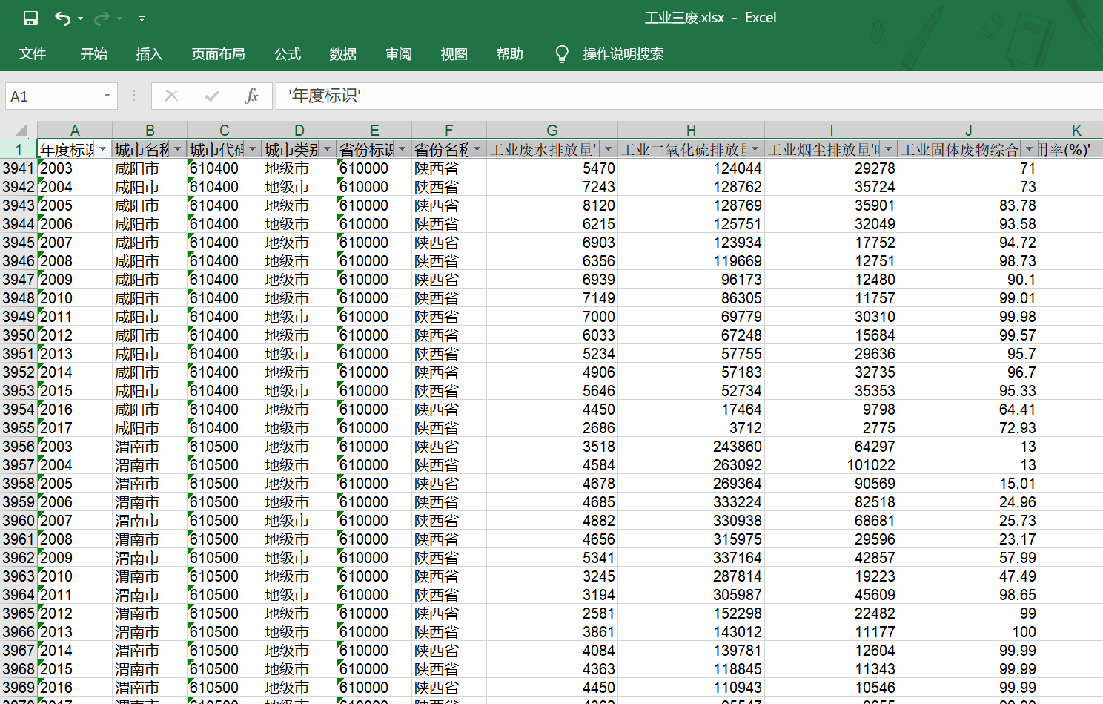Open filter dropdown for 年度标识 column
The width and height of the screenshot is (1103, 704).
pos(102,149)
